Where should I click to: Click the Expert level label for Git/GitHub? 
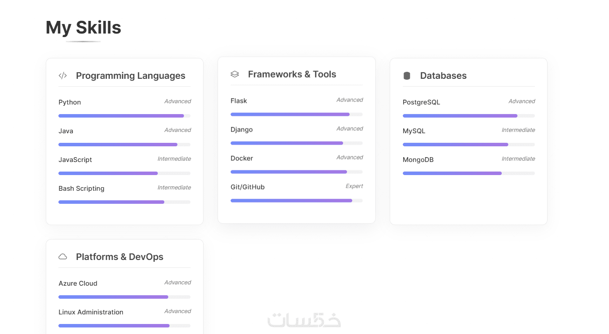[x=354, y=186]
